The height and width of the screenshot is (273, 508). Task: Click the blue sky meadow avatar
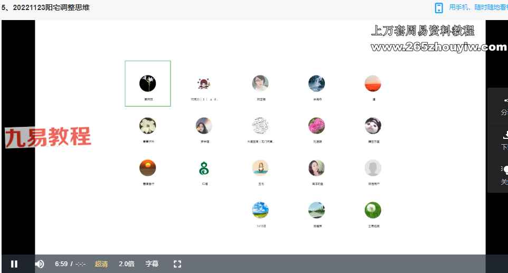(x=260, y=210)
